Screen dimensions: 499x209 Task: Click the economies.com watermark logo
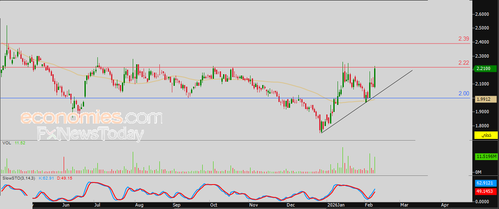(x=91, y=118)
